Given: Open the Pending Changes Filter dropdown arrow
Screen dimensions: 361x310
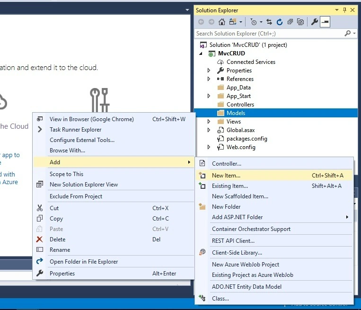Looking at the screenshot, I should tap(261, 22).
